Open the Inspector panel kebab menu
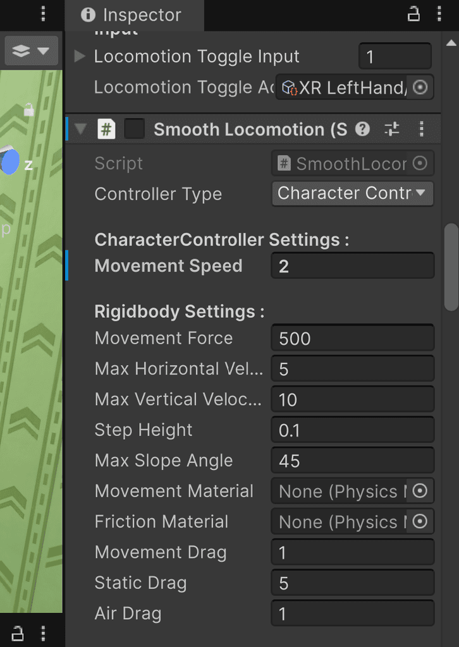The height and width of the screenshot is (647, 459). click(x=439, y=15)
